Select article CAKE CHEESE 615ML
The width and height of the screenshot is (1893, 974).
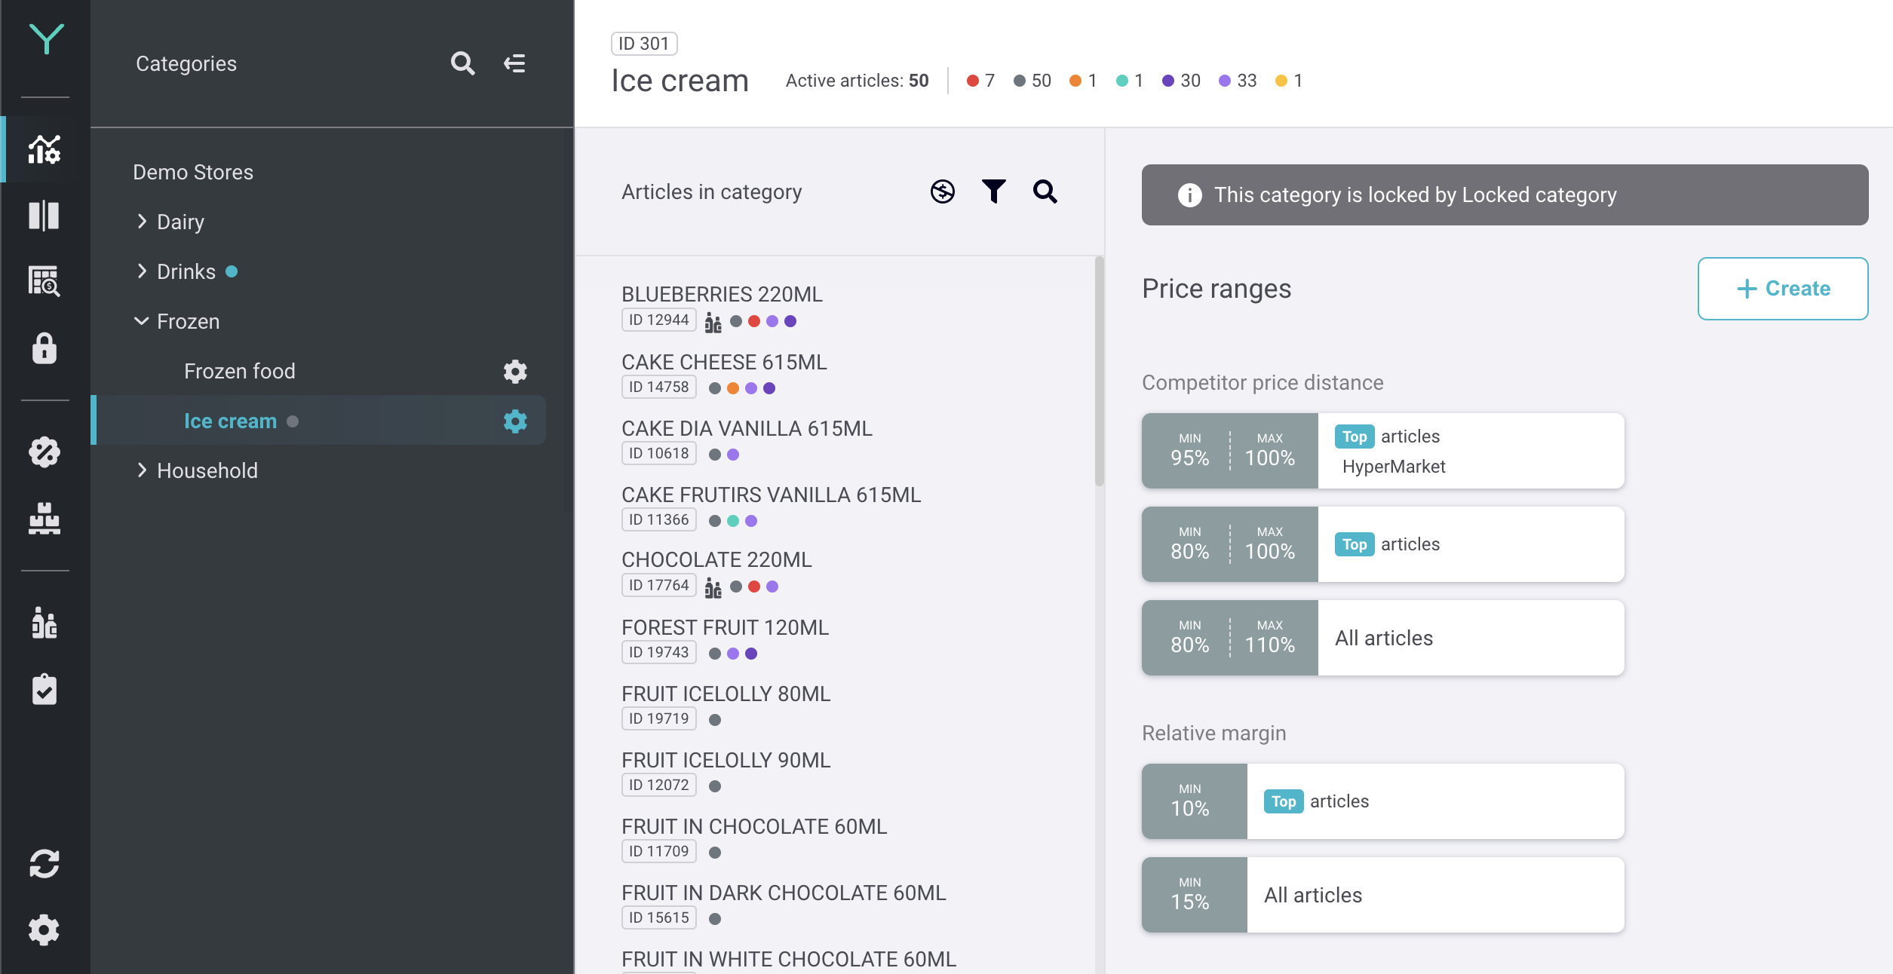724,362
